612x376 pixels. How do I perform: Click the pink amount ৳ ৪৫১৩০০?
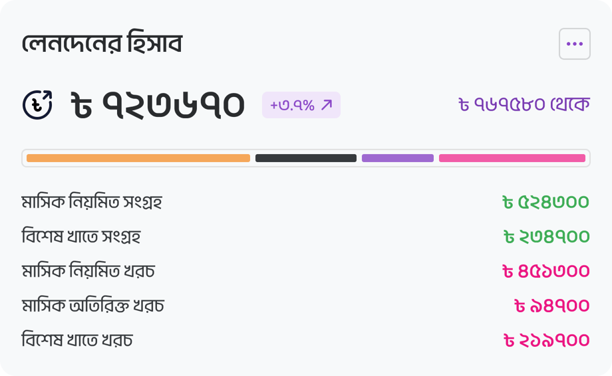pyautogui.click(x=545, y=271)
